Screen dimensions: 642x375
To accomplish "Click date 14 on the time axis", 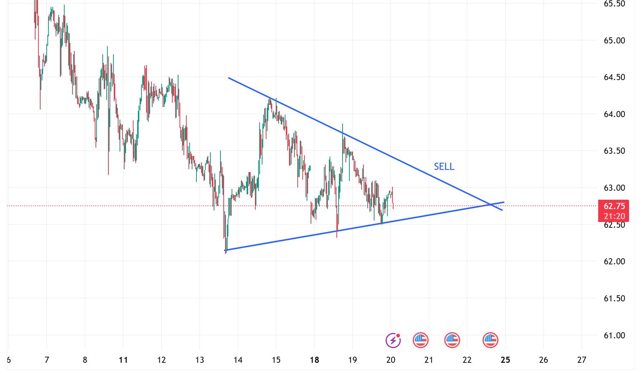I will coord(238,360).
